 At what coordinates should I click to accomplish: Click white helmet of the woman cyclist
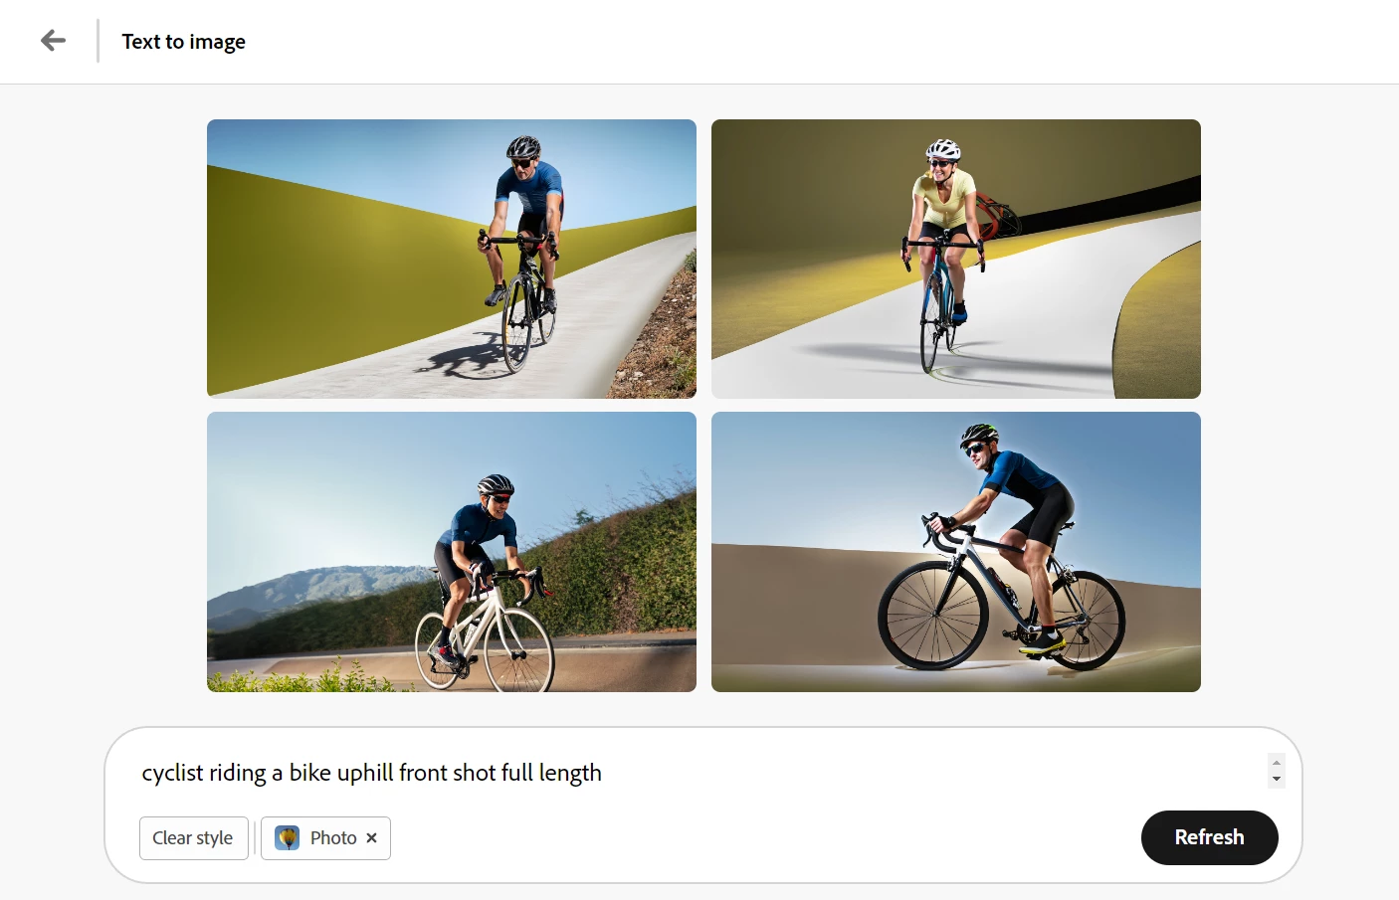click(943, 150)
